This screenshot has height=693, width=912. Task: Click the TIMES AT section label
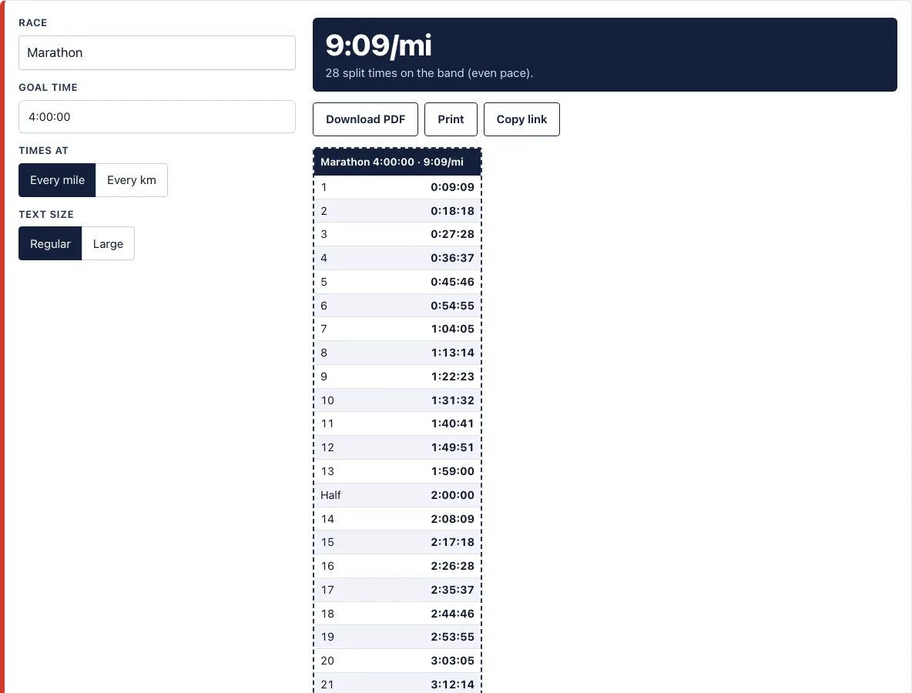[44, 151]
